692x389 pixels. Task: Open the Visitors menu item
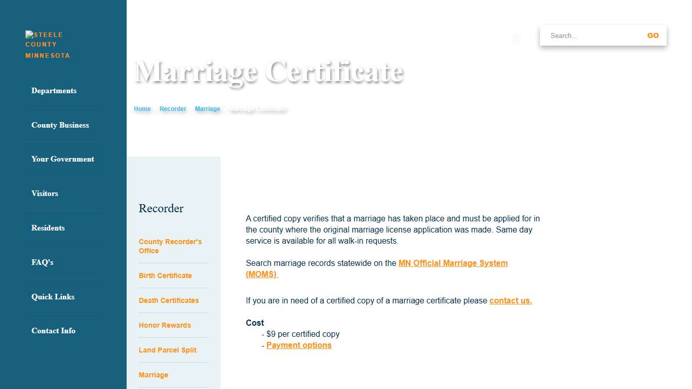click(x=45, y=193)
